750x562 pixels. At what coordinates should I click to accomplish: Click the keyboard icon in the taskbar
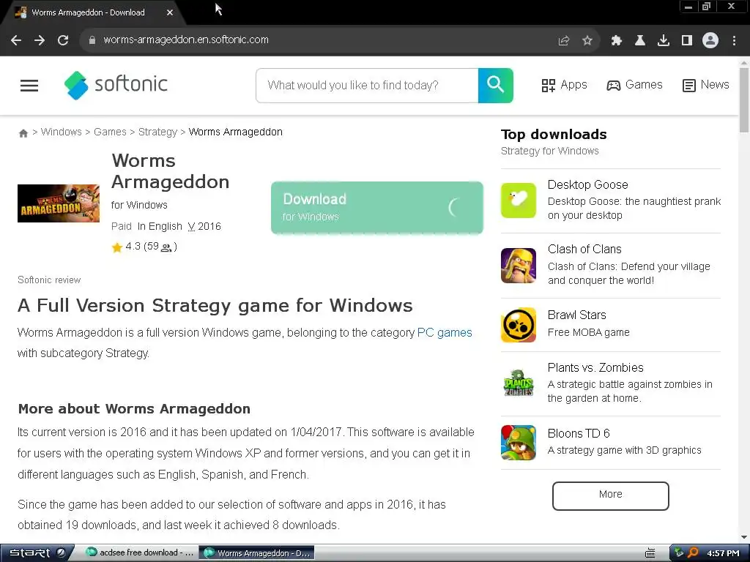tap(650, 553)
